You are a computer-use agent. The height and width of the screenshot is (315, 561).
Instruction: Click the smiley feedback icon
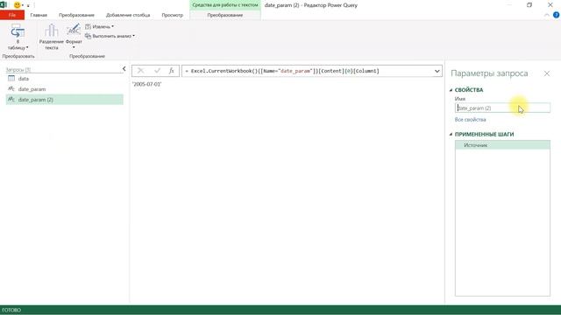18,5
